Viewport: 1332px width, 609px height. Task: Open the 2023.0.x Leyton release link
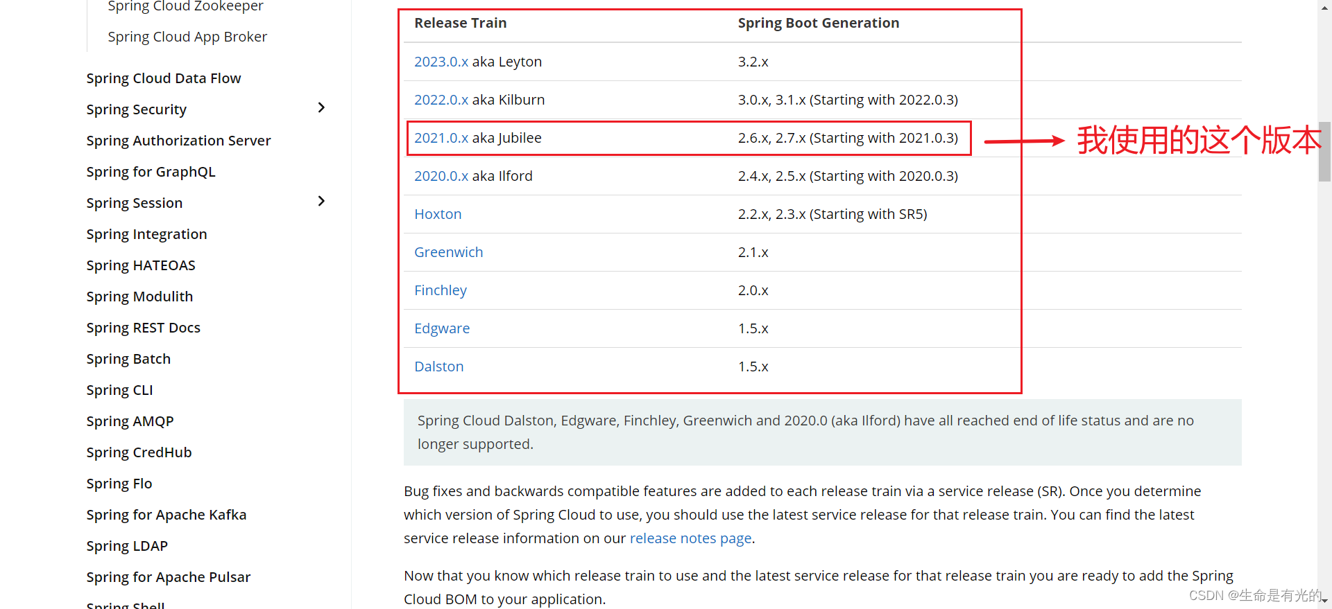pyautogui.click(x=441, y=62)
